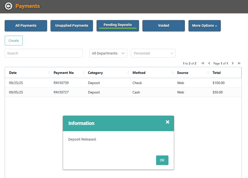Click the Create button
The width and height of the screenshot is (248, 178).
click(14, 41)
